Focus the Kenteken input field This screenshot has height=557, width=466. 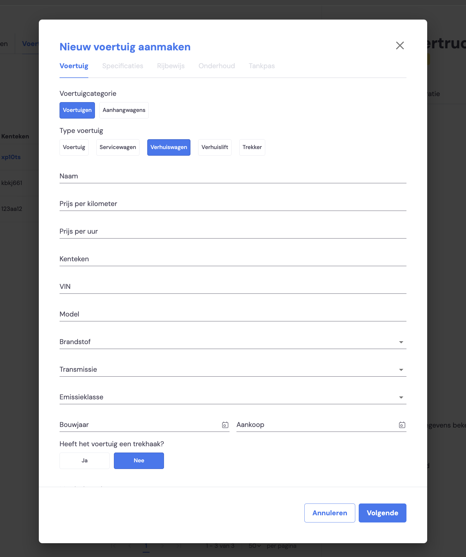[233, 259]
